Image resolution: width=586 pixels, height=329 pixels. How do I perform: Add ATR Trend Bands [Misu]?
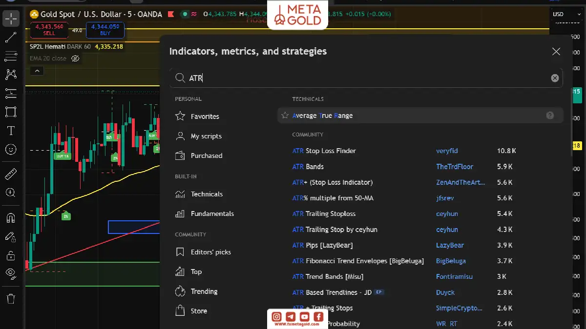[x=328, y=276]
